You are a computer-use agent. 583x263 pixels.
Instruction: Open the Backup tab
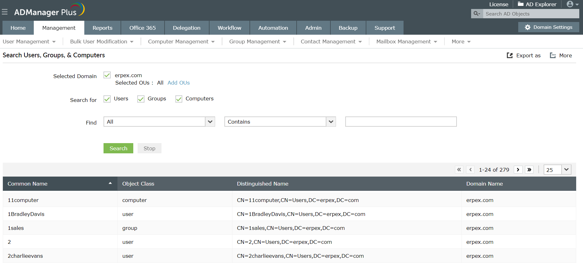coord(348,28)
